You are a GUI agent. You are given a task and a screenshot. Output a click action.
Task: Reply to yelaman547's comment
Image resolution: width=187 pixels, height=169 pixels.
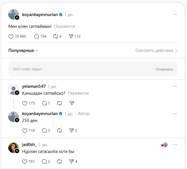(44, 103)
